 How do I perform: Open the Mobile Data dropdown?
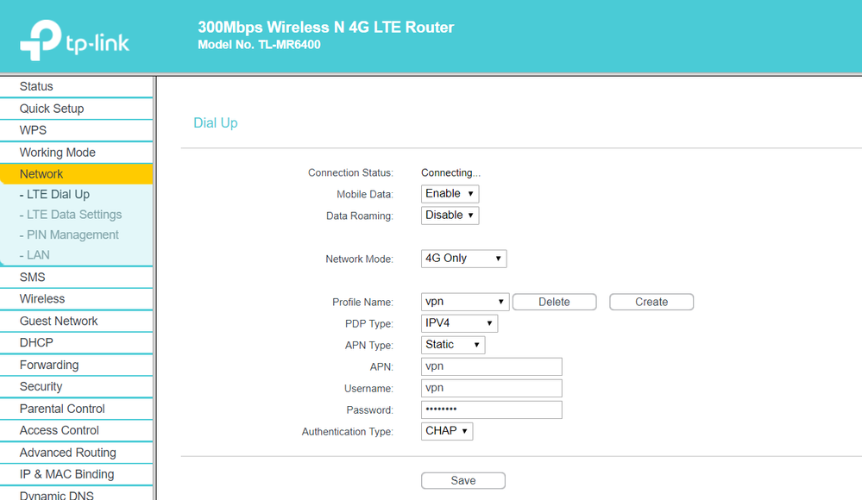(450, 194)
